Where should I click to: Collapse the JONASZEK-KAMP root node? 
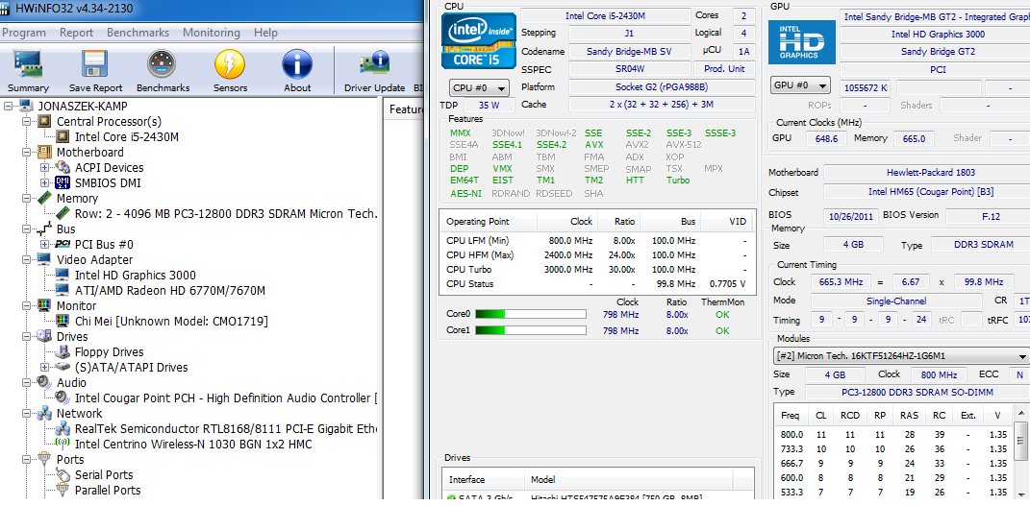9,107
